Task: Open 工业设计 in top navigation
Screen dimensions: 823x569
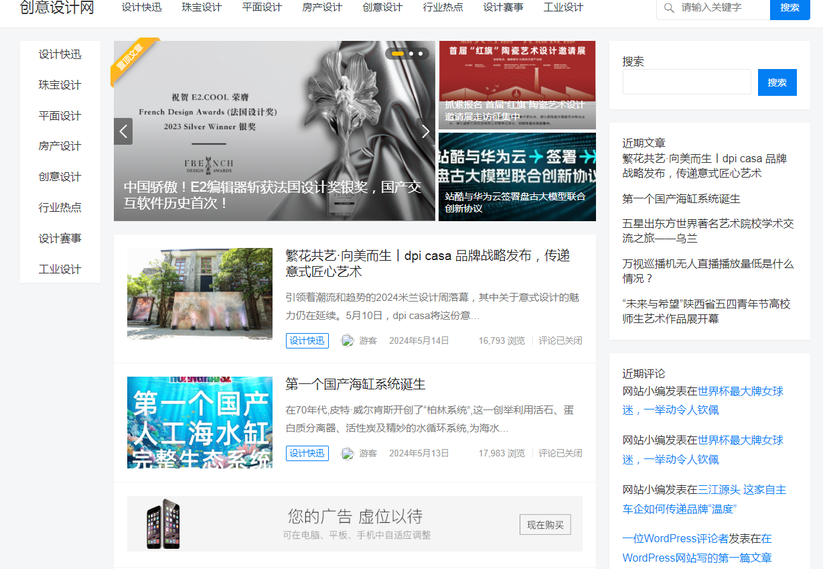Action: tap(563, 7)
